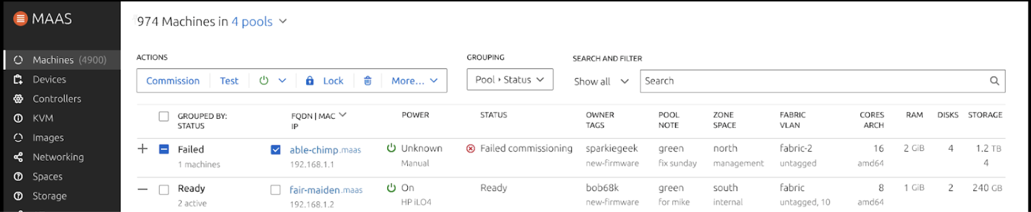Sort by the POWER column header
Screen dimensions: 1031x212
pyautogui.click(x=415, y=115)
